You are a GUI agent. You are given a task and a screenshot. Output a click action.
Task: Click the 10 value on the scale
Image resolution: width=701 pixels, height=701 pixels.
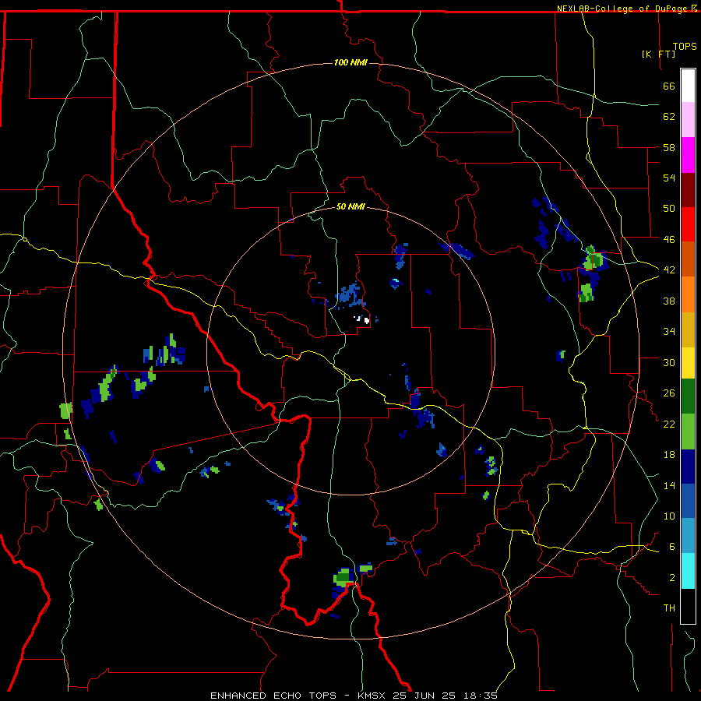point(669,516)
